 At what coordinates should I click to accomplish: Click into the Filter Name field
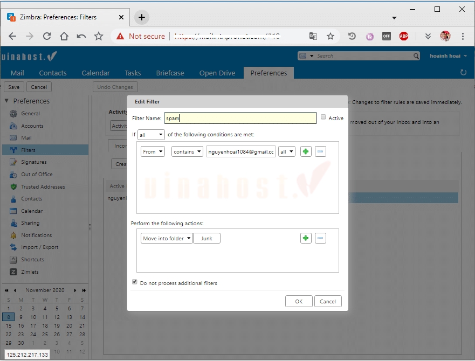240,118
